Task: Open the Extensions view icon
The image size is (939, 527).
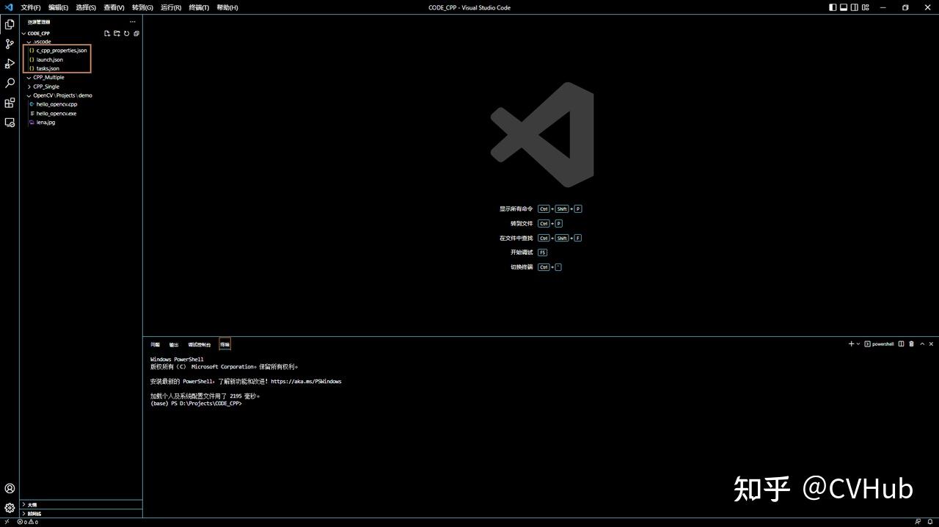Action: click(10, 102)
